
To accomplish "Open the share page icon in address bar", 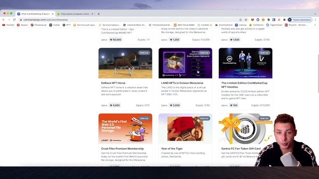I will pyautogui.click(x=240, y=20).
